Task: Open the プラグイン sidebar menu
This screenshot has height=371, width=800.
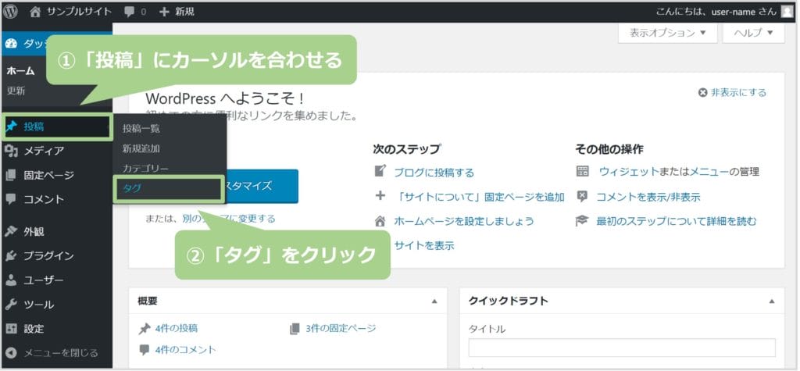Action: [x=56, y=255]
